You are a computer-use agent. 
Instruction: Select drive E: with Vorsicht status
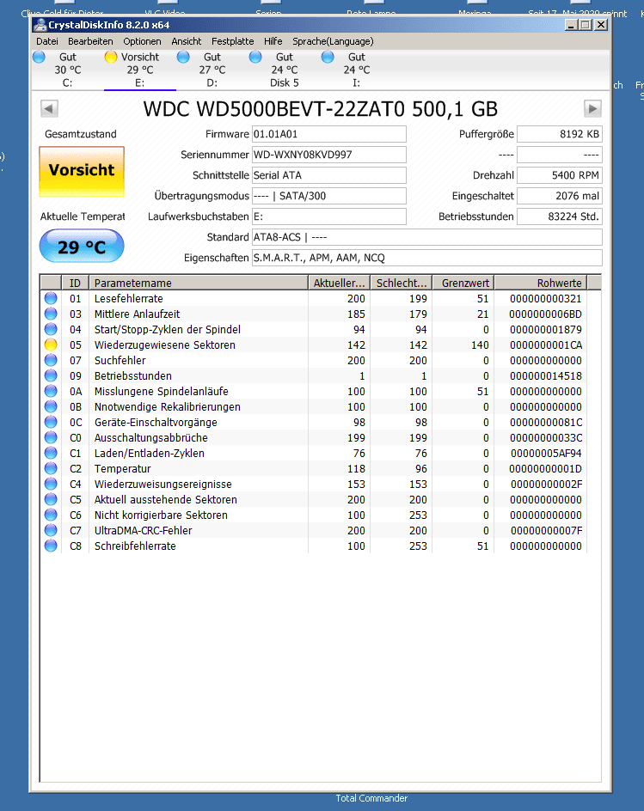[140, 70]
